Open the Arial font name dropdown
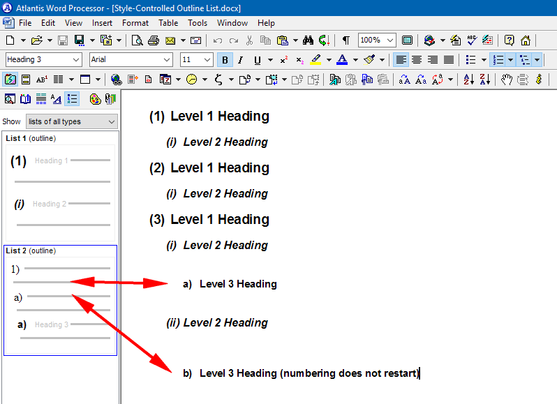This screenshot has width=557, height=404. pos(167,60)
